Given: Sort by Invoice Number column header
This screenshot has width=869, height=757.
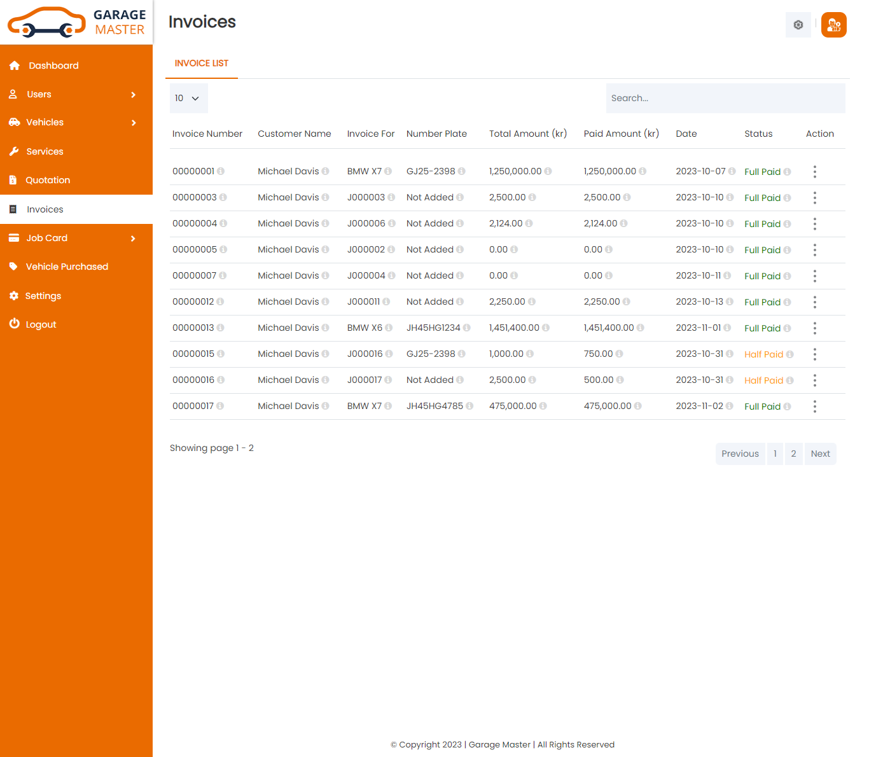Looking at the screenshot, I should point(207,134).
